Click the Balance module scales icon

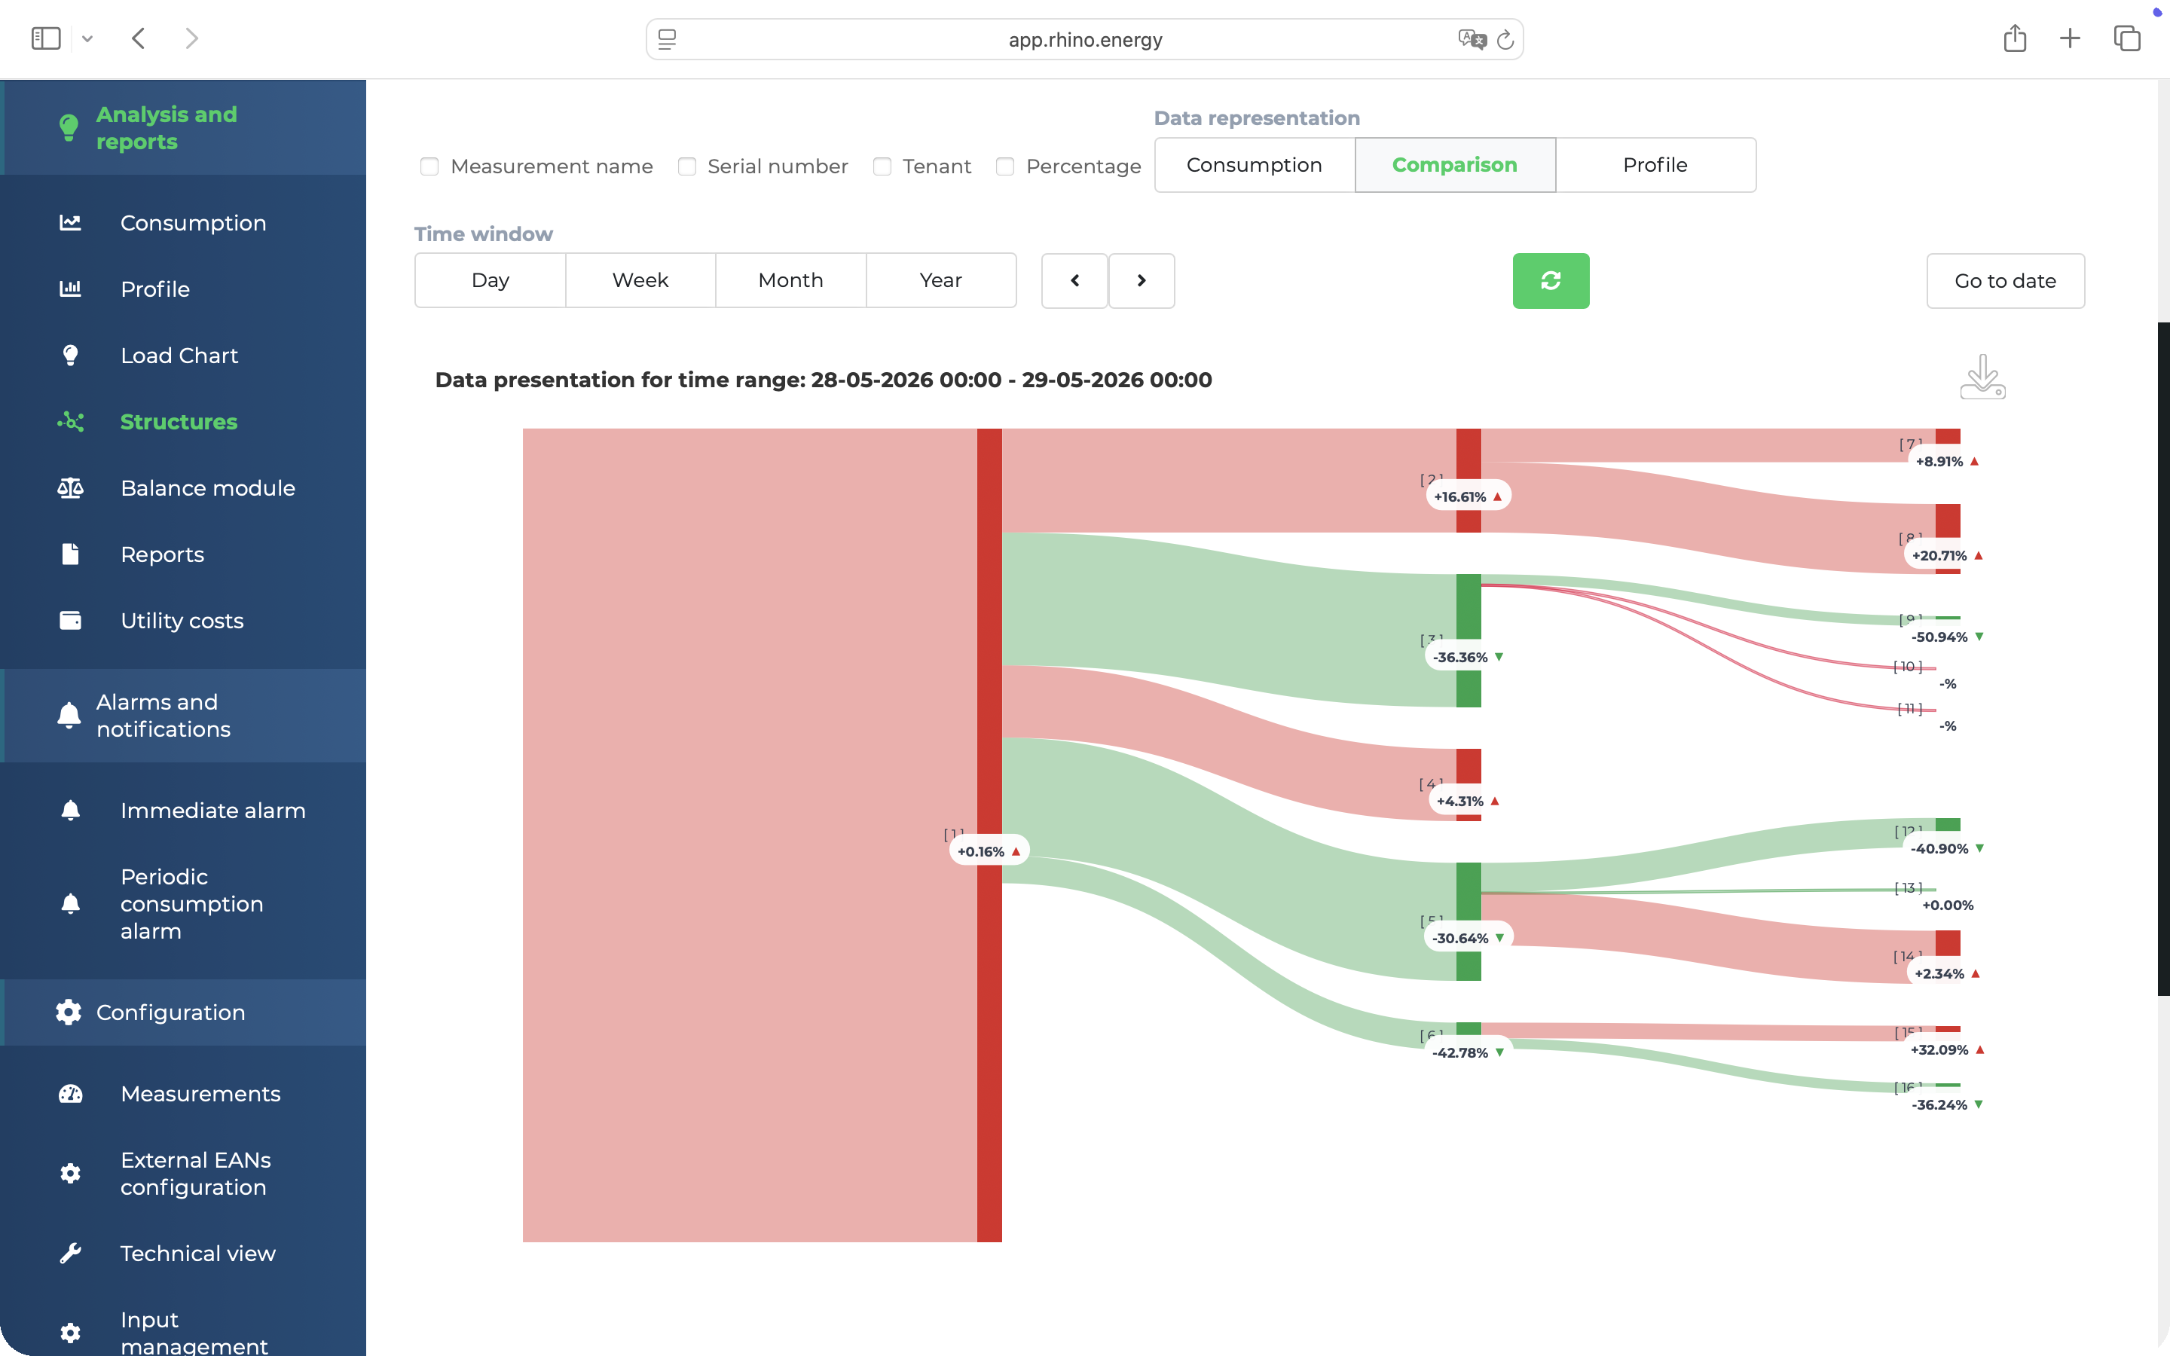[70, 488]
